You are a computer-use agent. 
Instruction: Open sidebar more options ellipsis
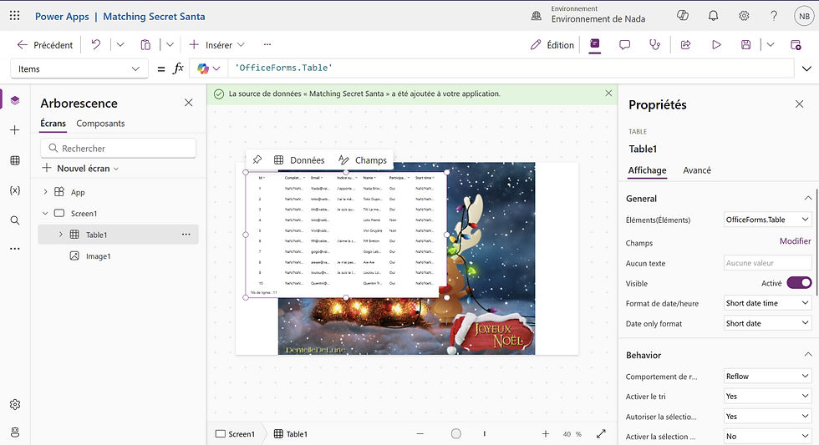tap(15, 249)
